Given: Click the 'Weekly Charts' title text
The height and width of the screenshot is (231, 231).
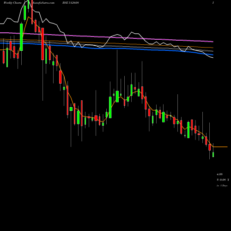Looking at the screenshot, I should point(12,3).
